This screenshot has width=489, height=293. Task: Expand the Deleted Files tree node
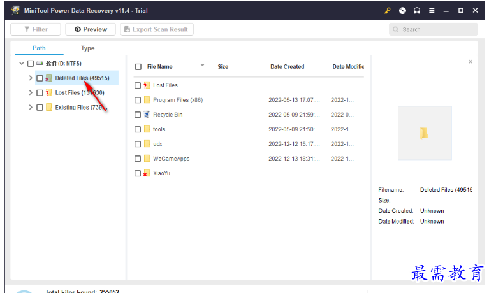click(x=31, y=78)
